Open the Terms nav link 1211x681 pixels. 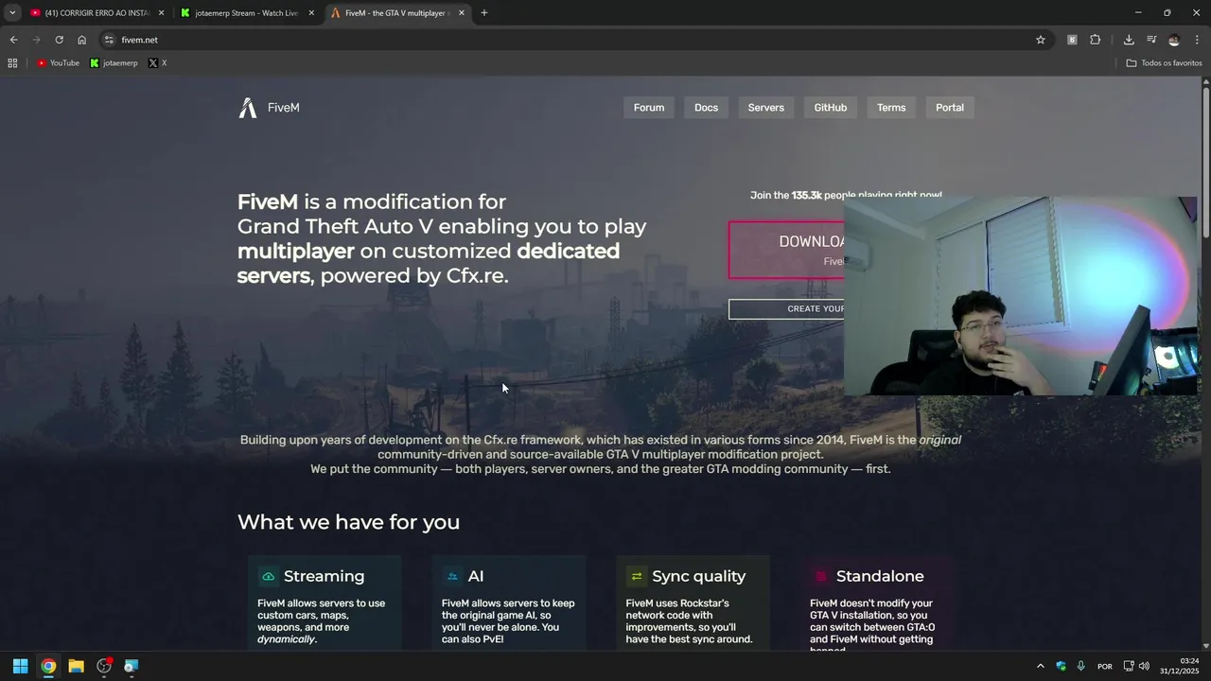click(891, 108)
